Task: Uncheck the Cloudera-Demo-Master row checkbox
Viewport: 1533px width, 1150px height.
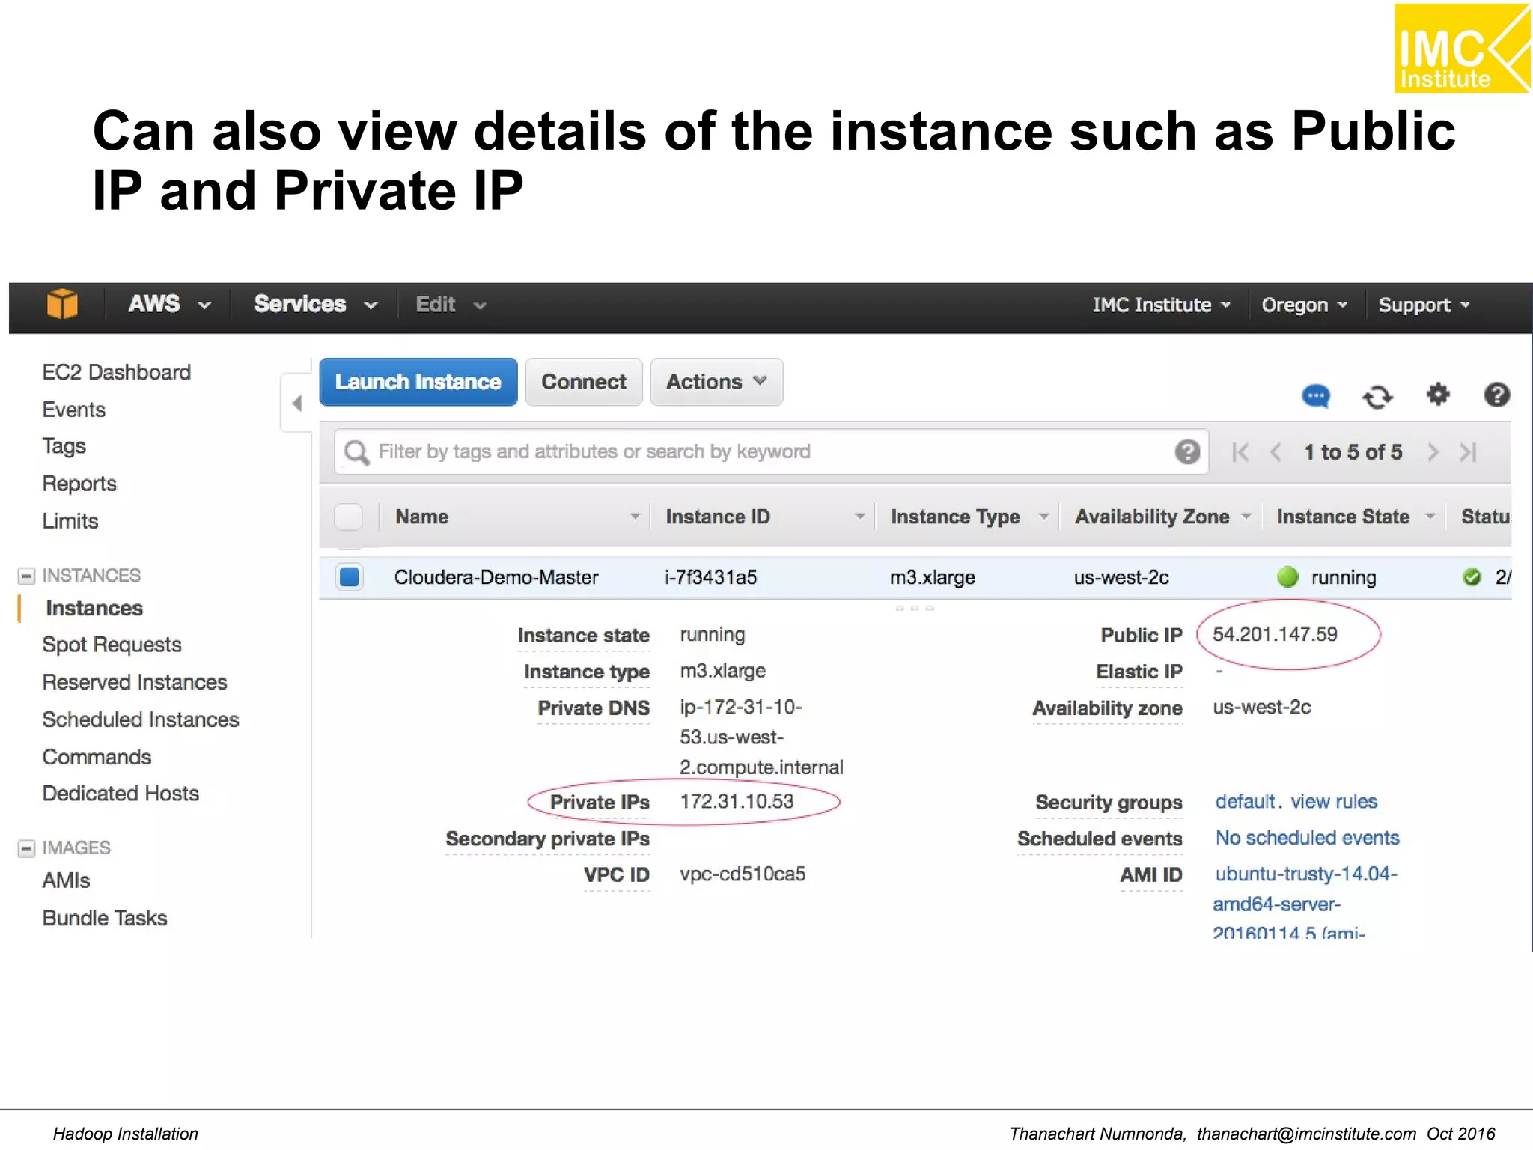Action: tap(349, 577)
